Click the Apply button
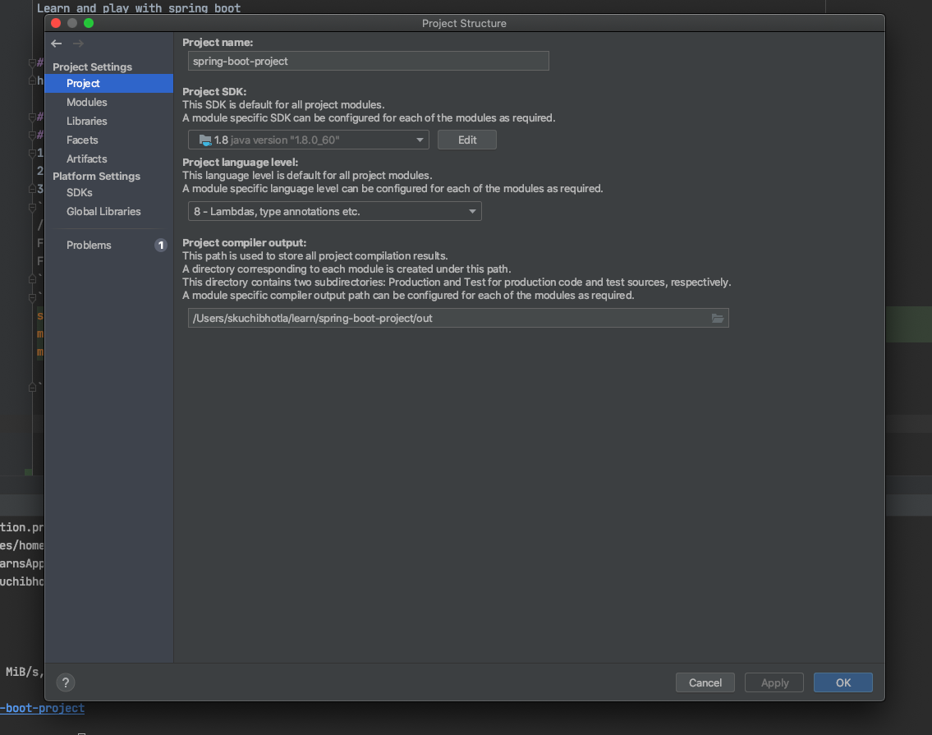 pos(774,682)
